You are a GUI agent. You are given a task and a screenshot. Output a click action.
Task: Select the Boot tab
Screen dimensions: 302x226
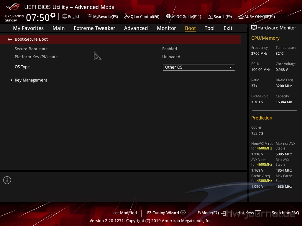coord(190,28)
